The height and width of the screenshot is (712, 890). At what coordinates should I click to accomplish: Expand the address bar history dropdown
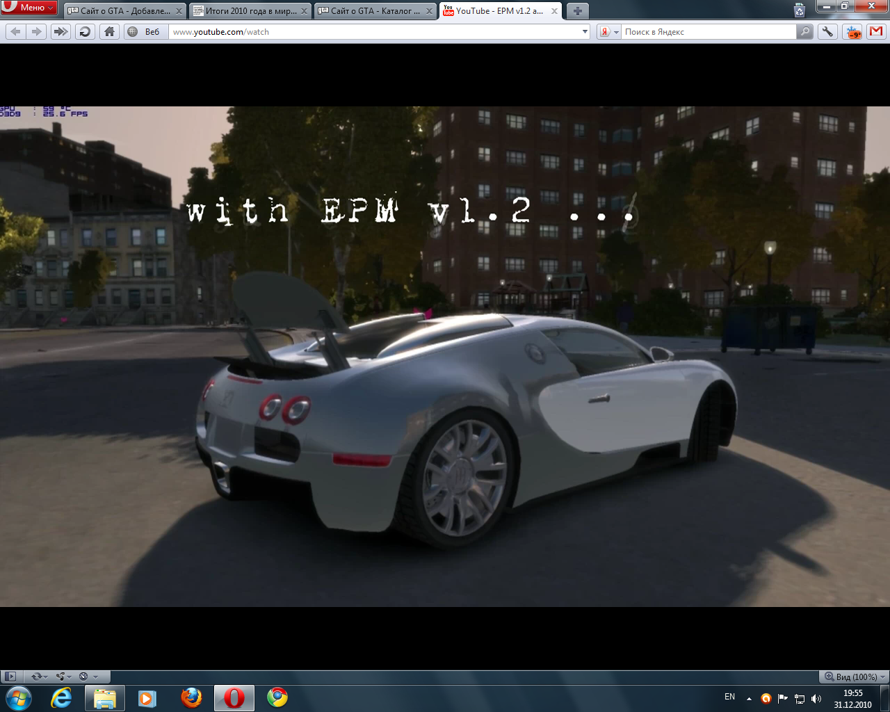pos(585,32)
